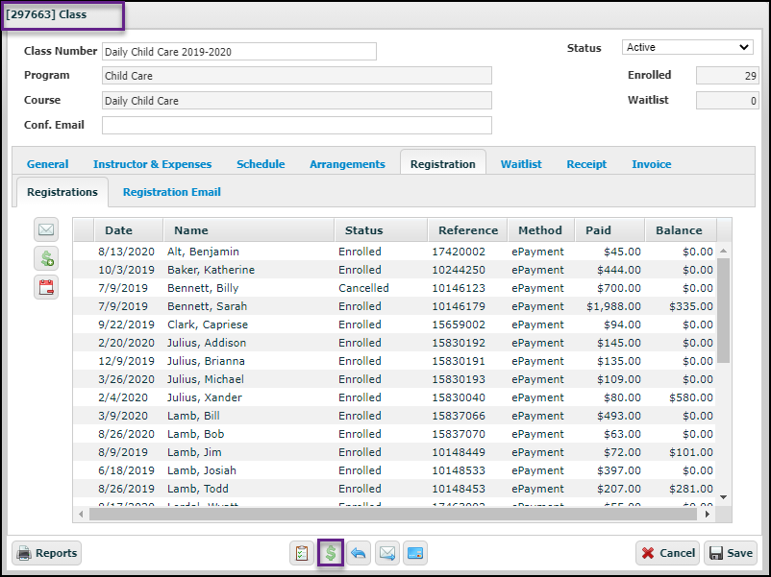771x577 pixels.
Task: Sort by the Date column header
Action: pos(128,230)
